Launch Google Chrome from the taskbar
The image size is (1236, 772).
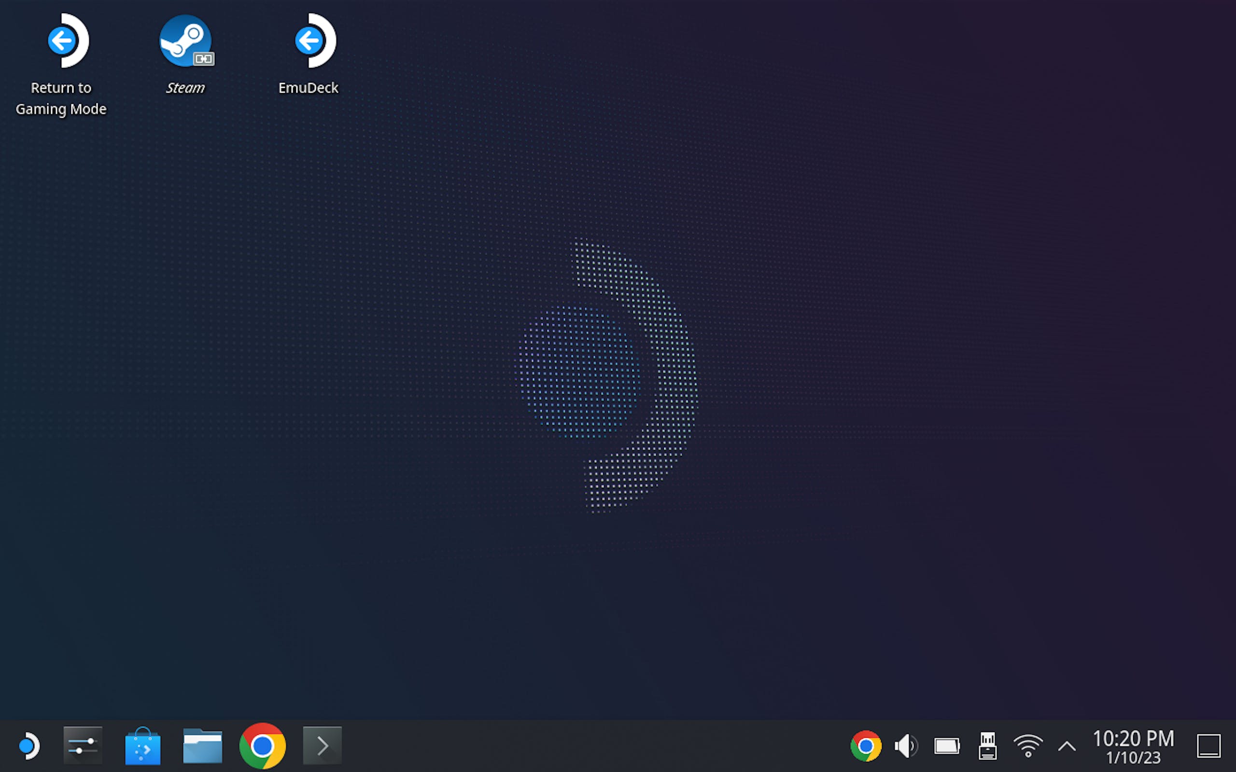[263, 746]
